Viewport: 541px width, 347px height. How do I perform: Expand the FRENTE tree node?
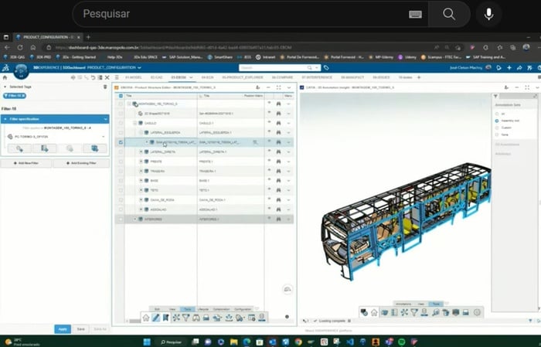click(x=141, y=162)
